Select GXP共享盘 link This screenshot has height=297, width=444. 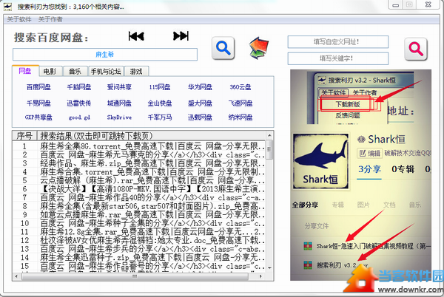[38, 117]
